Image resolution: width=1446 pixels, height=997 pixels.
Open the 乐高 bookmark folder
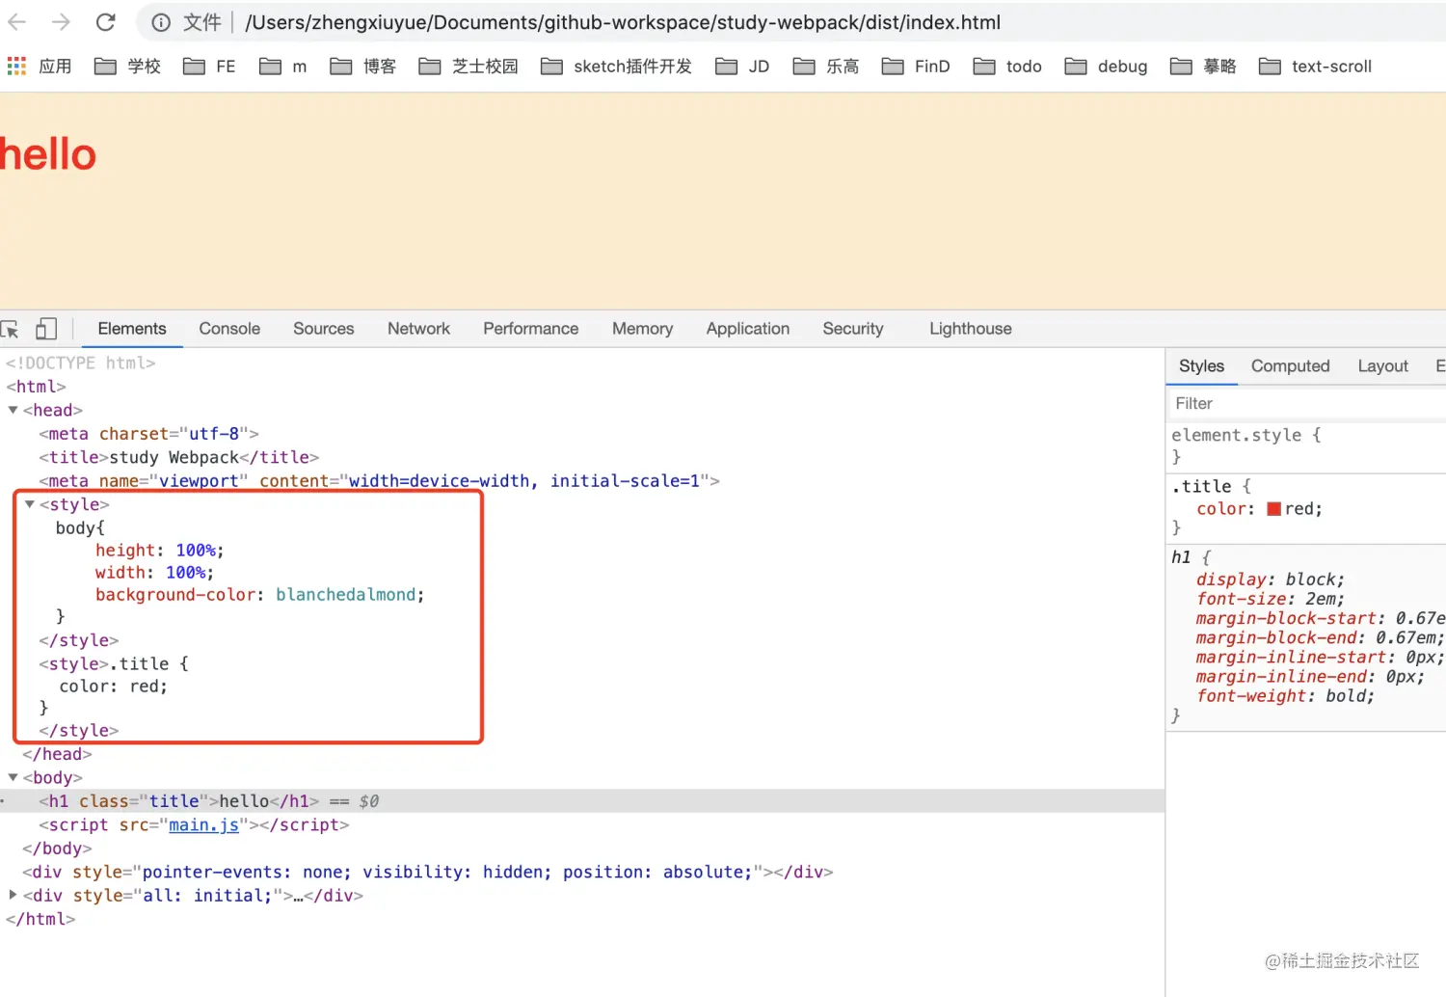(x=826, y=66)
